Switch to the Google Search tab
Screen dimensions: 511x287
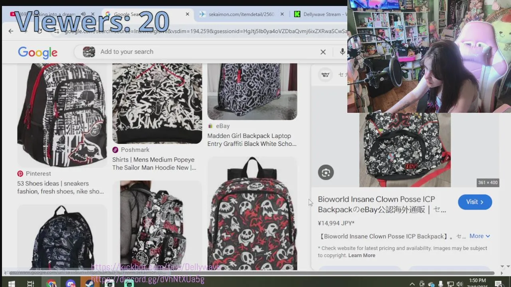148,14
